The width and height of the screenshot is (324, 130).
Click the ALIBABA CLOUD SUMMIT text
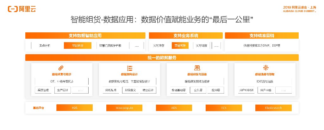[300, 11]
